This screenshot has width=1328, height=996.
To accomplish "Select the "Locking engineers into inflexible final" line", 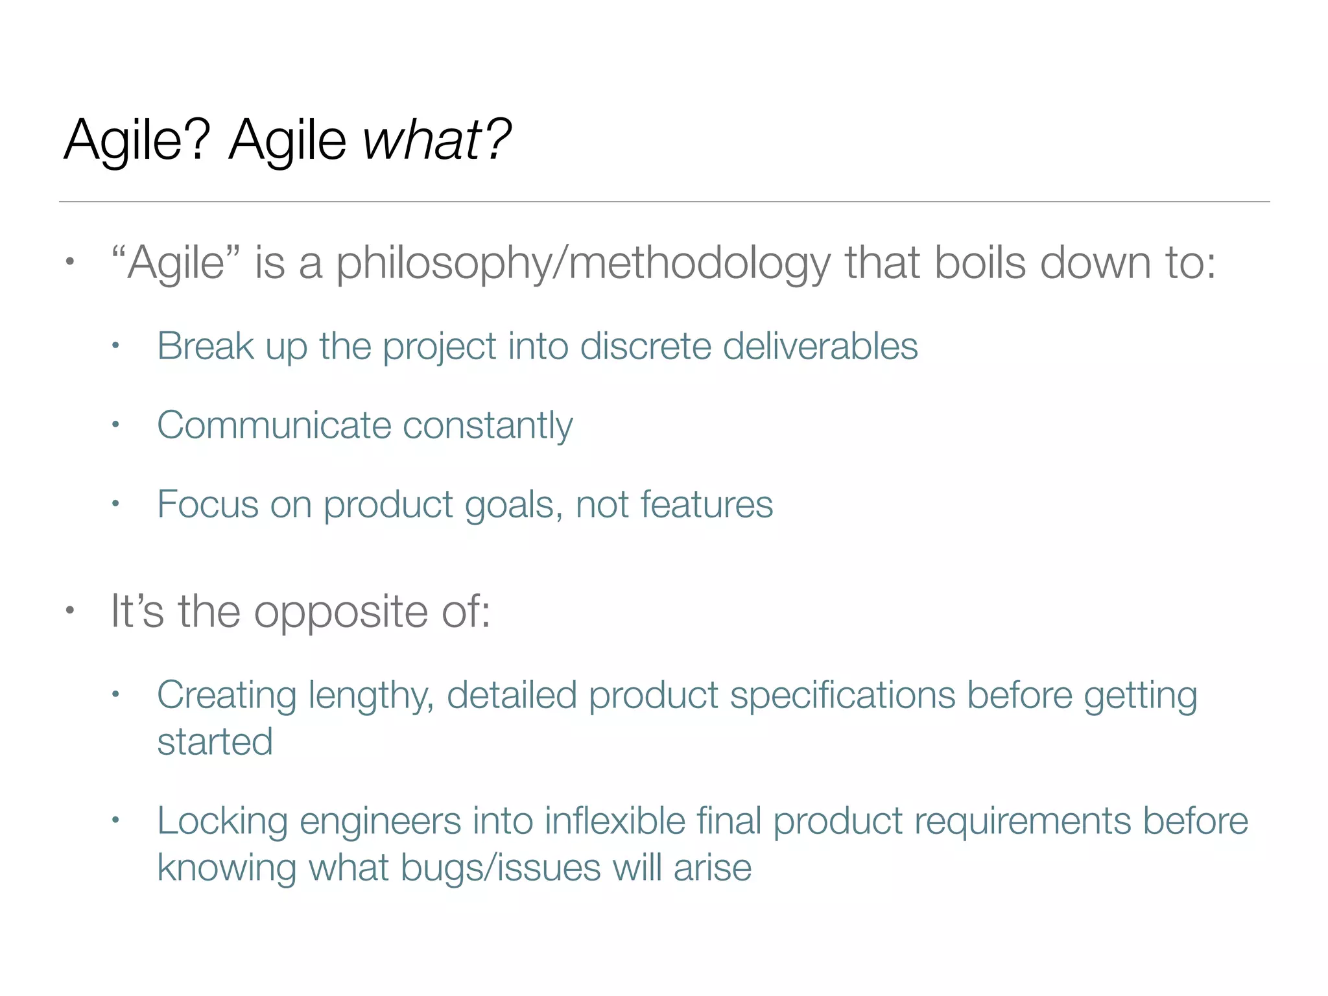I will [702, 822].
